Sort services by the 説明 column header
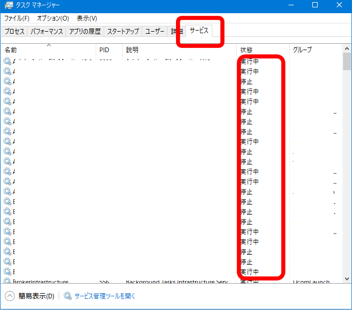 tap(179, 50)
